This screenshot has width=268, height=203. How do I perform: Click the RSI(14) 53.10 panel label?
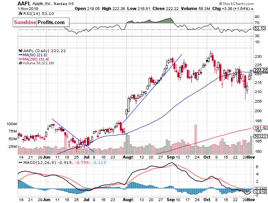point(38,13)
